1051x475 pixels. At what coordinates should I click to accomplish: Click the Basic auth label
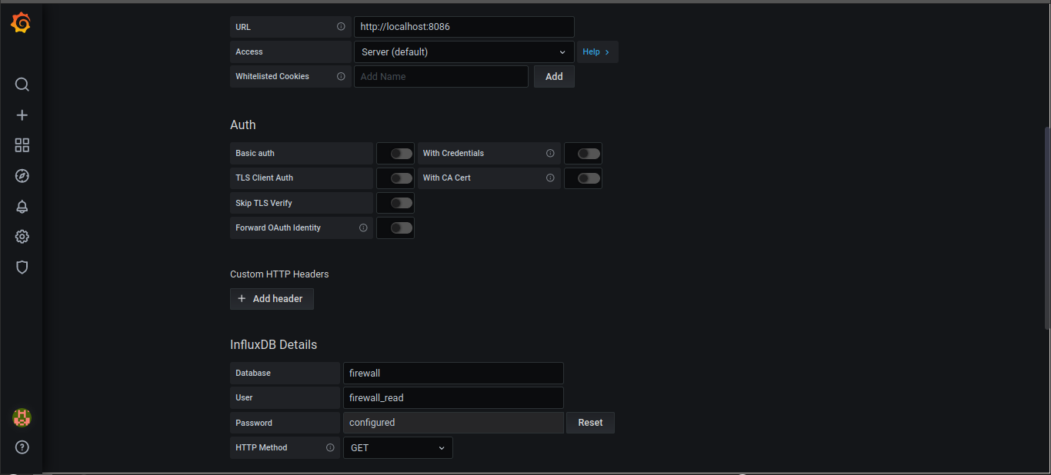coord(255,153)
